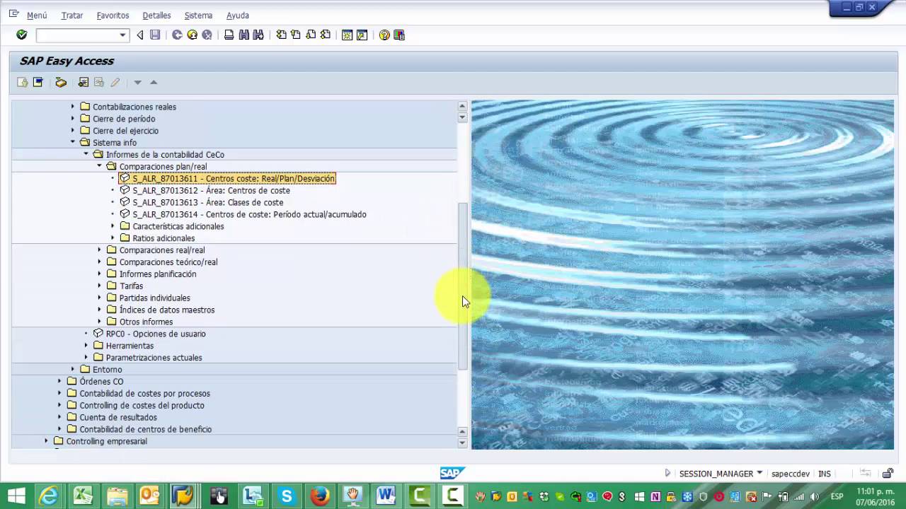
Task: Click the Cancel icon in toolbar
Action: coord(207,35)
